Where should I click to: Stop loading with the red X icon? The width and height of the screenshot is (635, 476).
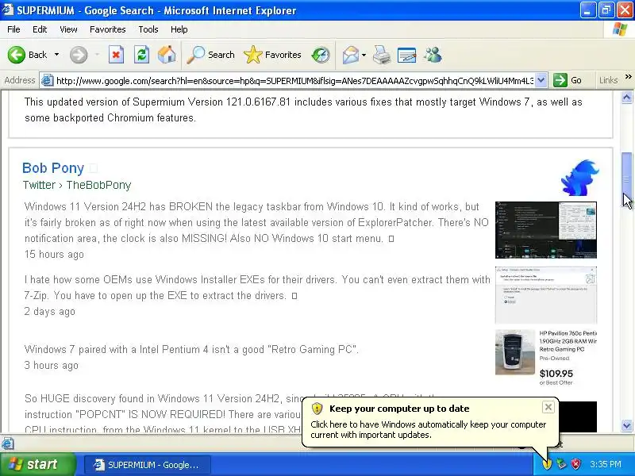pos(116,55)
